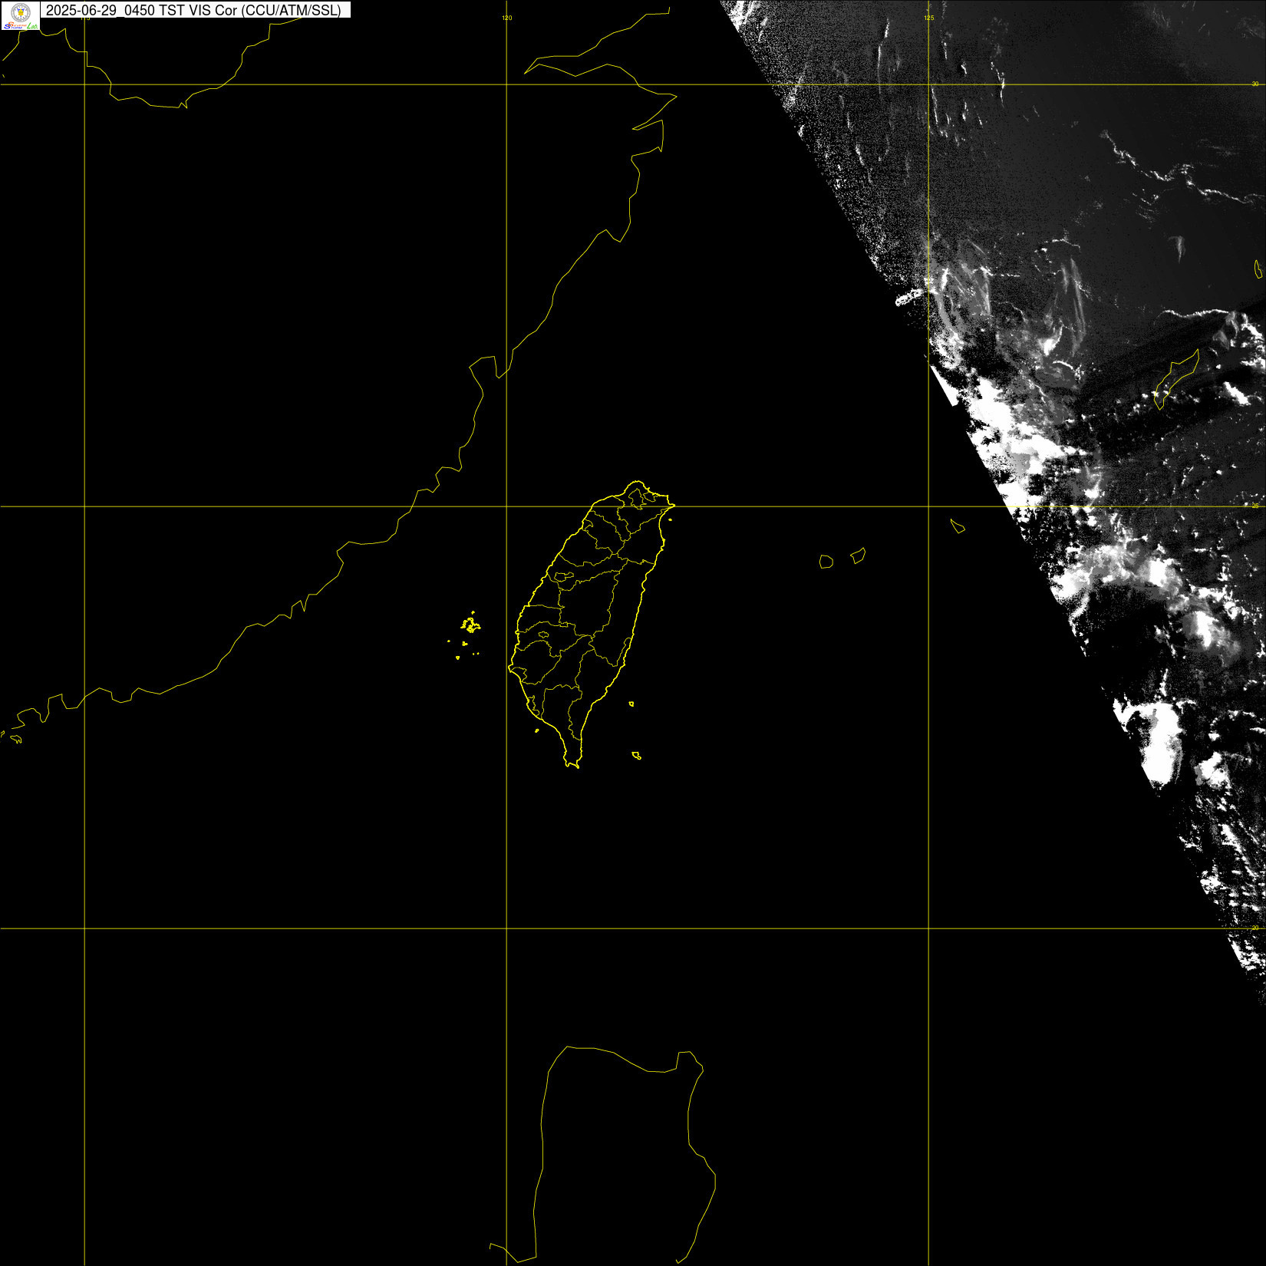The width and height of the screenshot is (1266, 1266).
Task: Click the Severe Storm Lab logo
Action: [x=21, y=15]
